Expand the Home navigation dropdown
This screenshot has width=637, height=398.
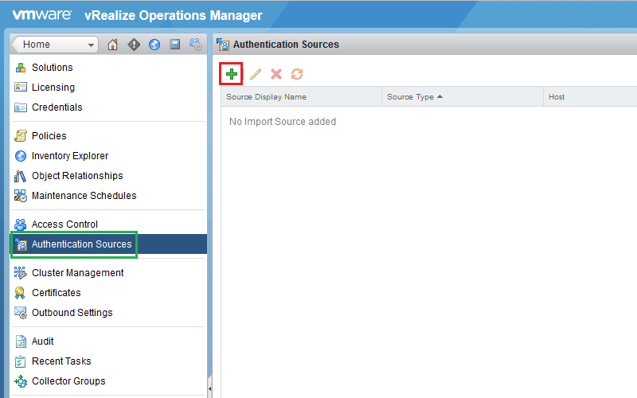91,45
